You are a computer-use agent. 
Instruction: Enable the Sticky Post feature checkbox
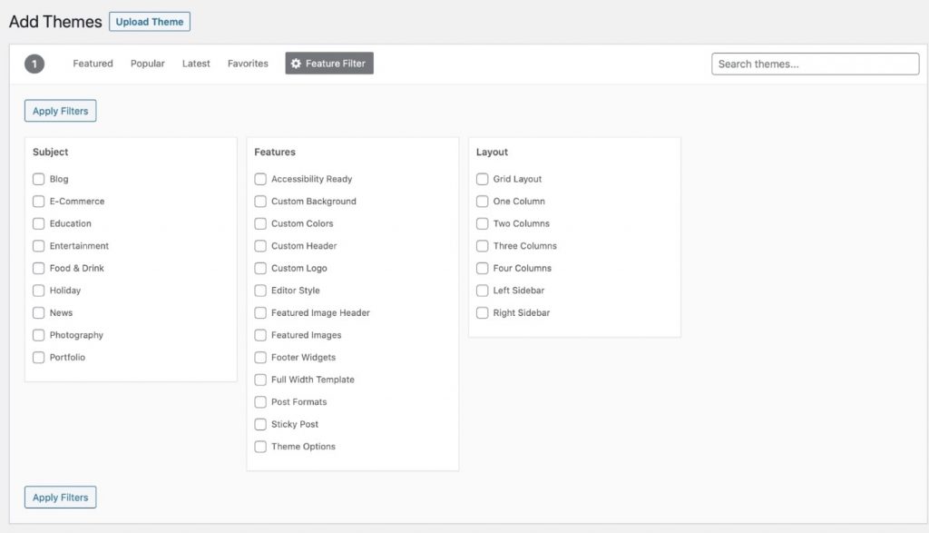click(260, 424)
